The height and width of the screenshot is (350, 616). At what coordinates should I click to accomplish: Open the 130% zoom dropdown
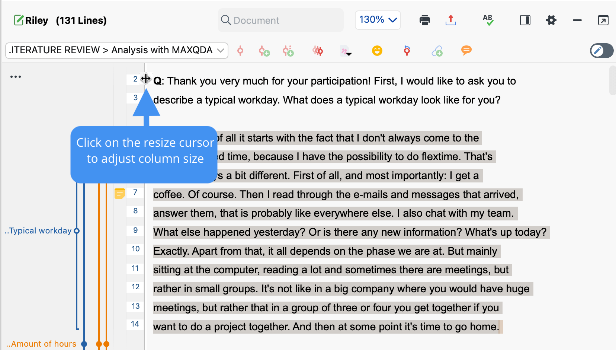[x=378, y=20]
